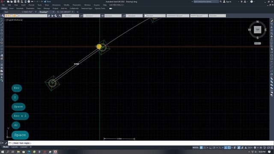Toggle object snap tracking in status bar

(x=226, y=148)
